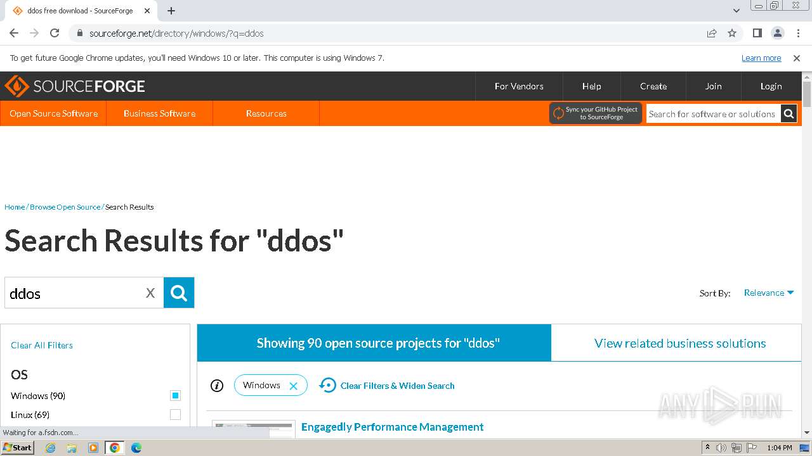Open Internet Explorer from the taskbar
This screenshot has width=812, height=456.
coord(50,448)
